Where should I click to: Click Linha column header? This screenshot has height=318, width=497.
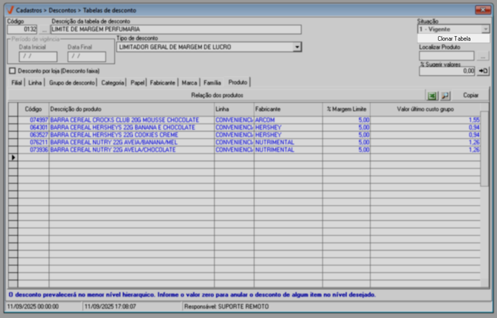234,109
